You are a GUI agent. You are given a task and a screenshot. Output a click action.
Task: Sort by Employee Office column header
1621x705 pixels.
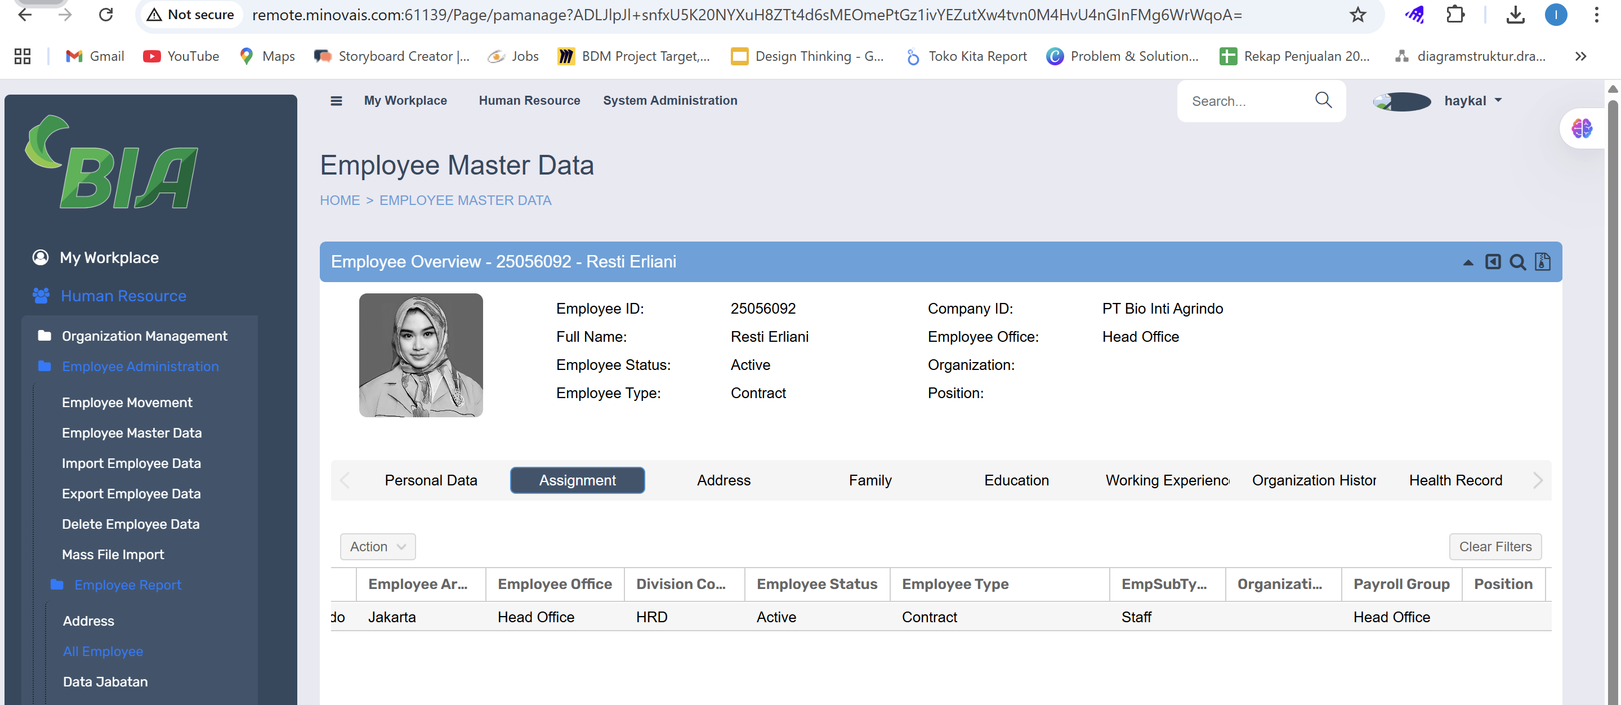point(555,584)
